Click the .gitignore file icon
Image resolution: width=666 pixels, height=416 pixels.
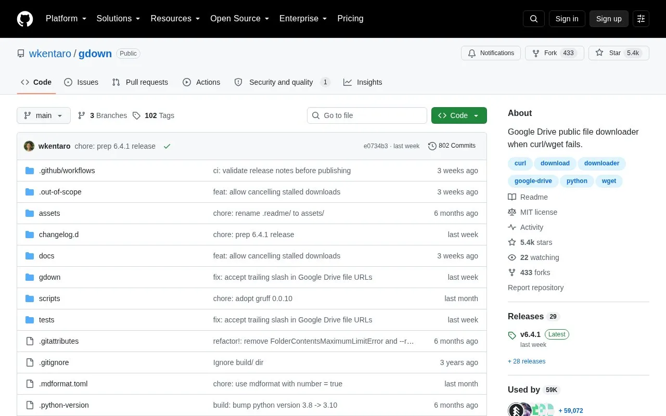click(30, 362)
